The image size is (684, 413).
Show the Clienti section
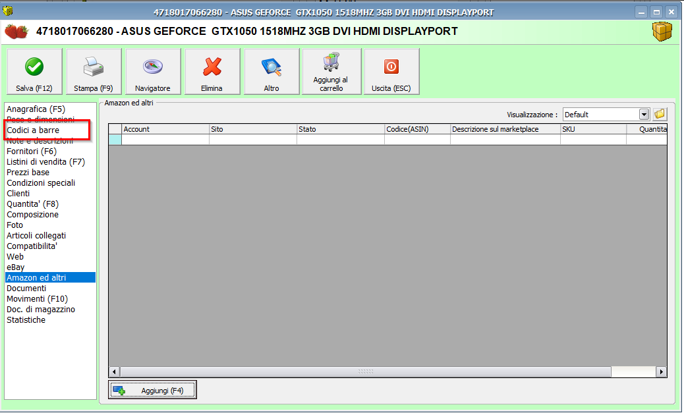point(18,193)
